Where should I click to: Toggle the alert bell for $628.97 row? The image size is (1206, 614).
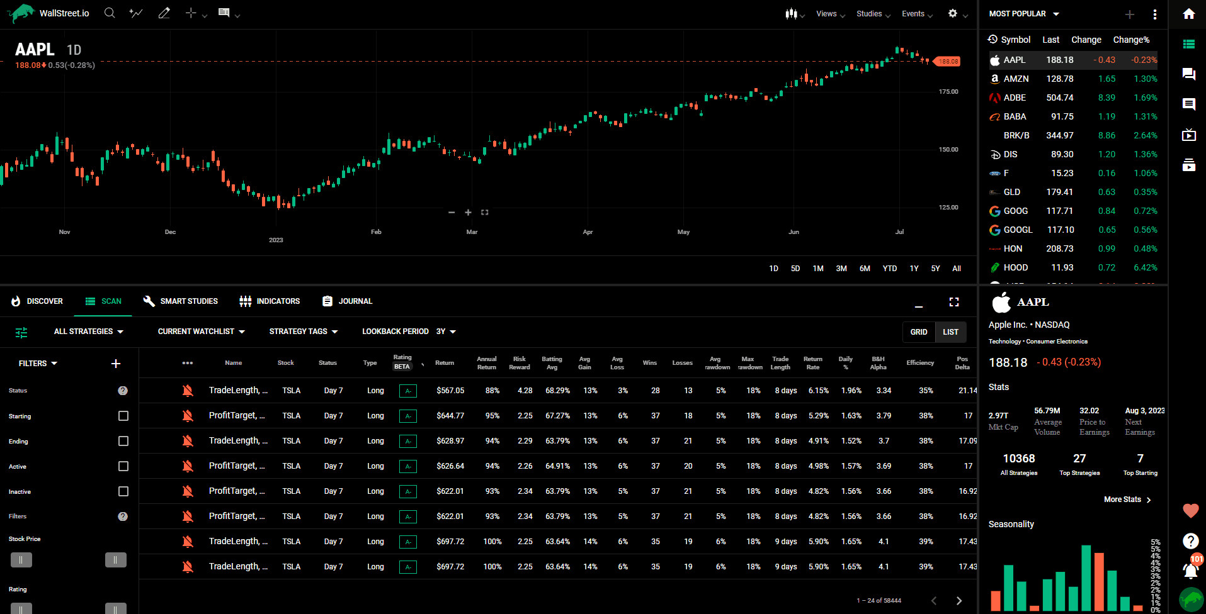pos(188,441)
